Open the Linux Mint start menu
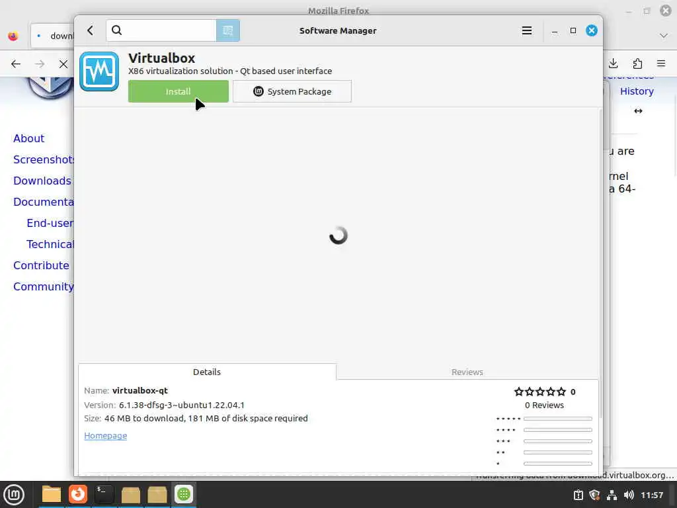The width and height of the screenshot is (677, 508). click(14, 494)
